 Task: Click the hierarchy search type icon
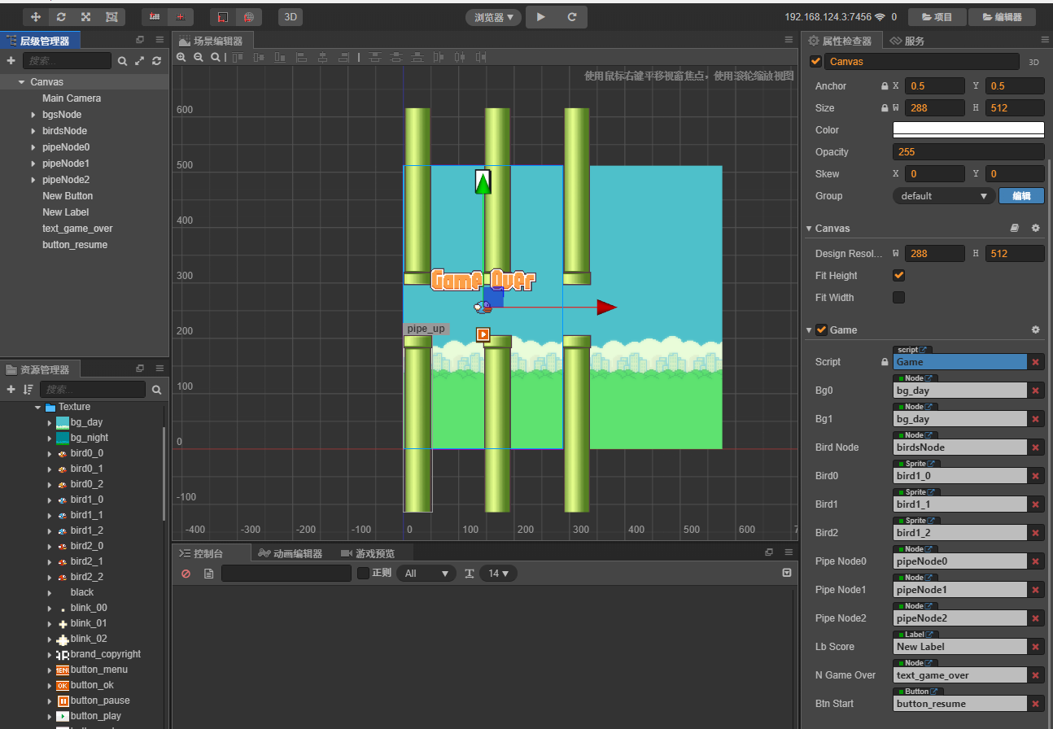click(122, 61)
